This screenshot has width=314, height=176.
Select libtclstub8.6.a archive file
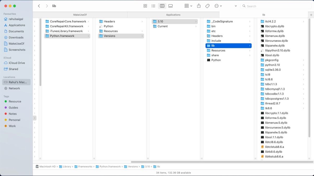tap(282, 147)
